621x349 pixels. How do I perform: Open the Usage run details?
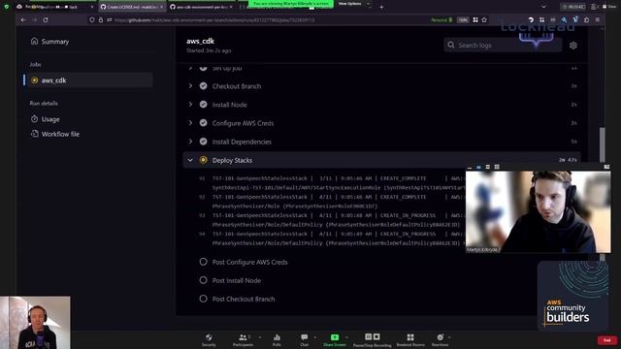tap(50, 119)
